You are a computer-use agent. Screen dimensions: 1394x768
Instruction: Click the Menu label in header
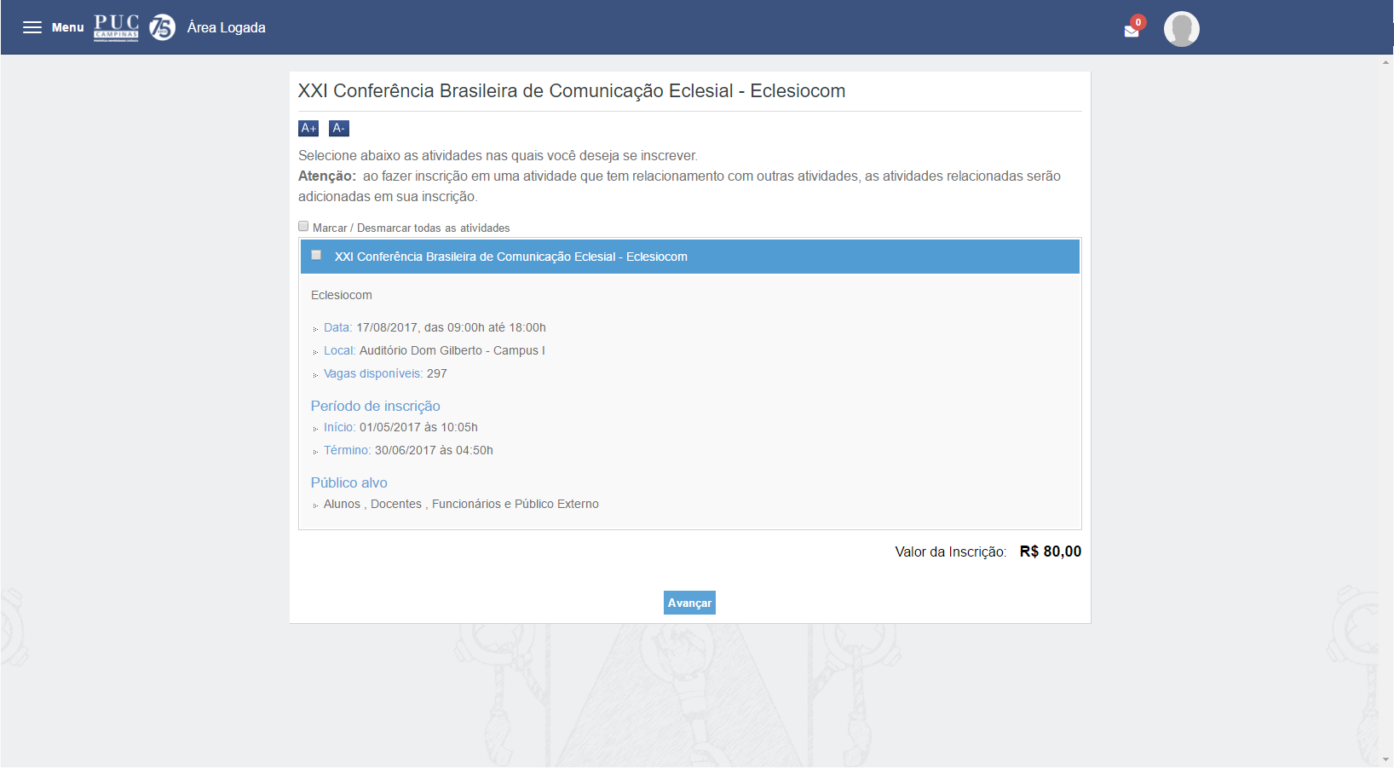[68, 27]
